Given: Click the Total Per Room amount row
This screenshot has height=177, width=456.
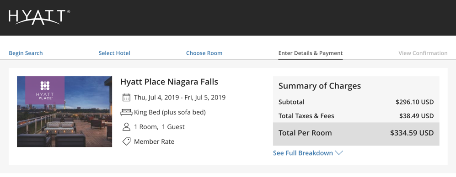Looking at the screenshot, I should [356, 133].
